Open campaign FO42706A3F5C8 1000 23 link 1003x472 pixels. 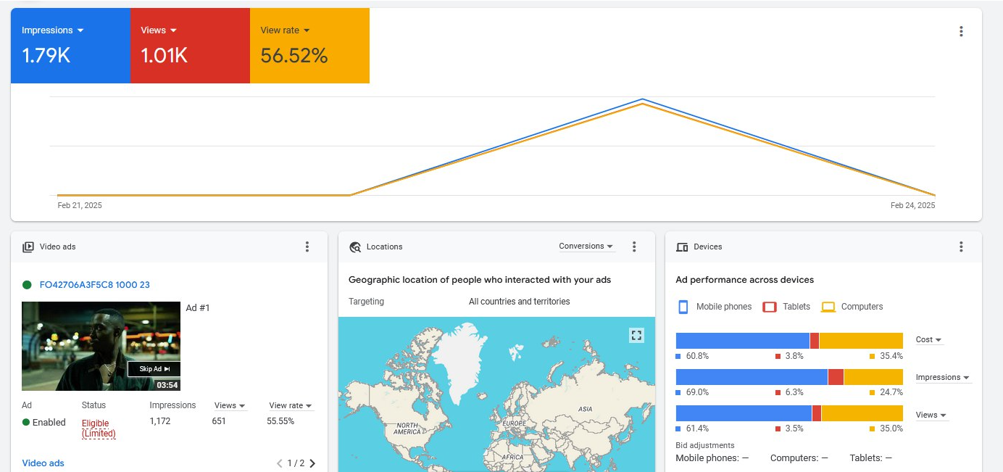94,285
